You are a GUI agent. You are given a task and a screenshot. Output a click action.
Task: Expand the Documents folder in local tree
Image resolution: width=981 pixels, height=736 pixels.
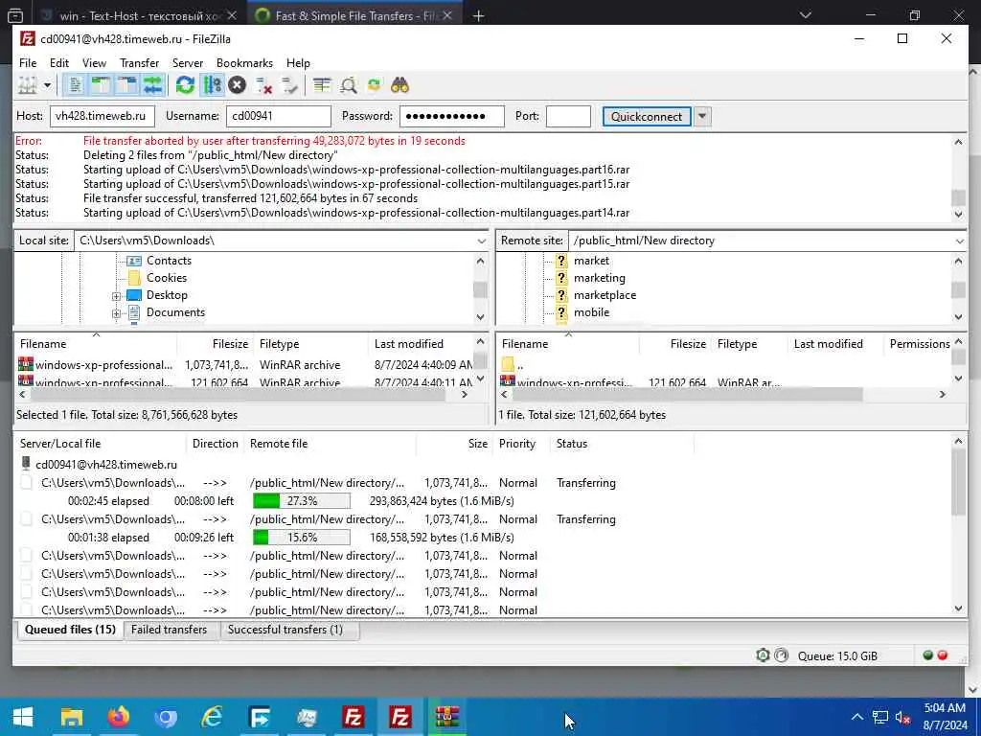(116, 313)
